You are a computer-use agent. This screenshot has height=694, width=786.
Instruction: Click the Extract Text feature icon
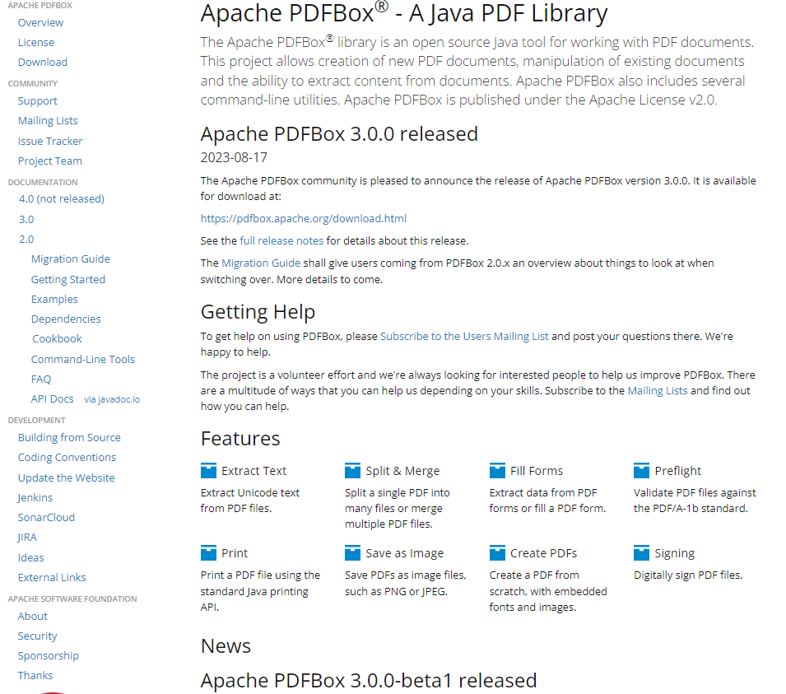point(208,471)
